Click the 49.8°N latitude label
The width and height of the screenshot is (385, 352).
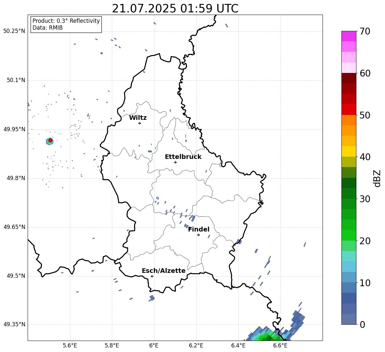pos(16,178)
